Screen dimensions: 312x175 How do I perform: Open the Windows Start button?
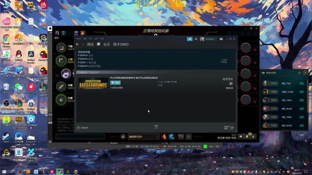[4, 172]
